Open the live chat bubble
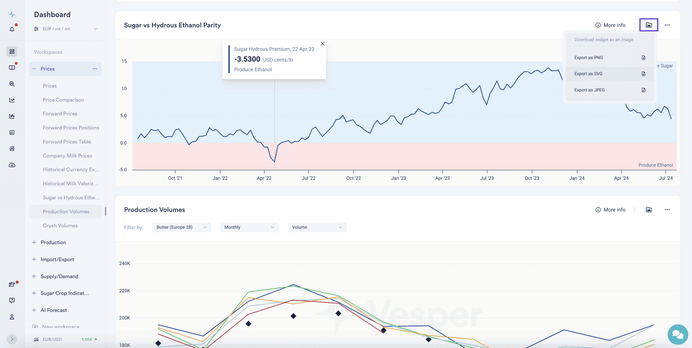This screenshot has width=692, height=348. 677,334
